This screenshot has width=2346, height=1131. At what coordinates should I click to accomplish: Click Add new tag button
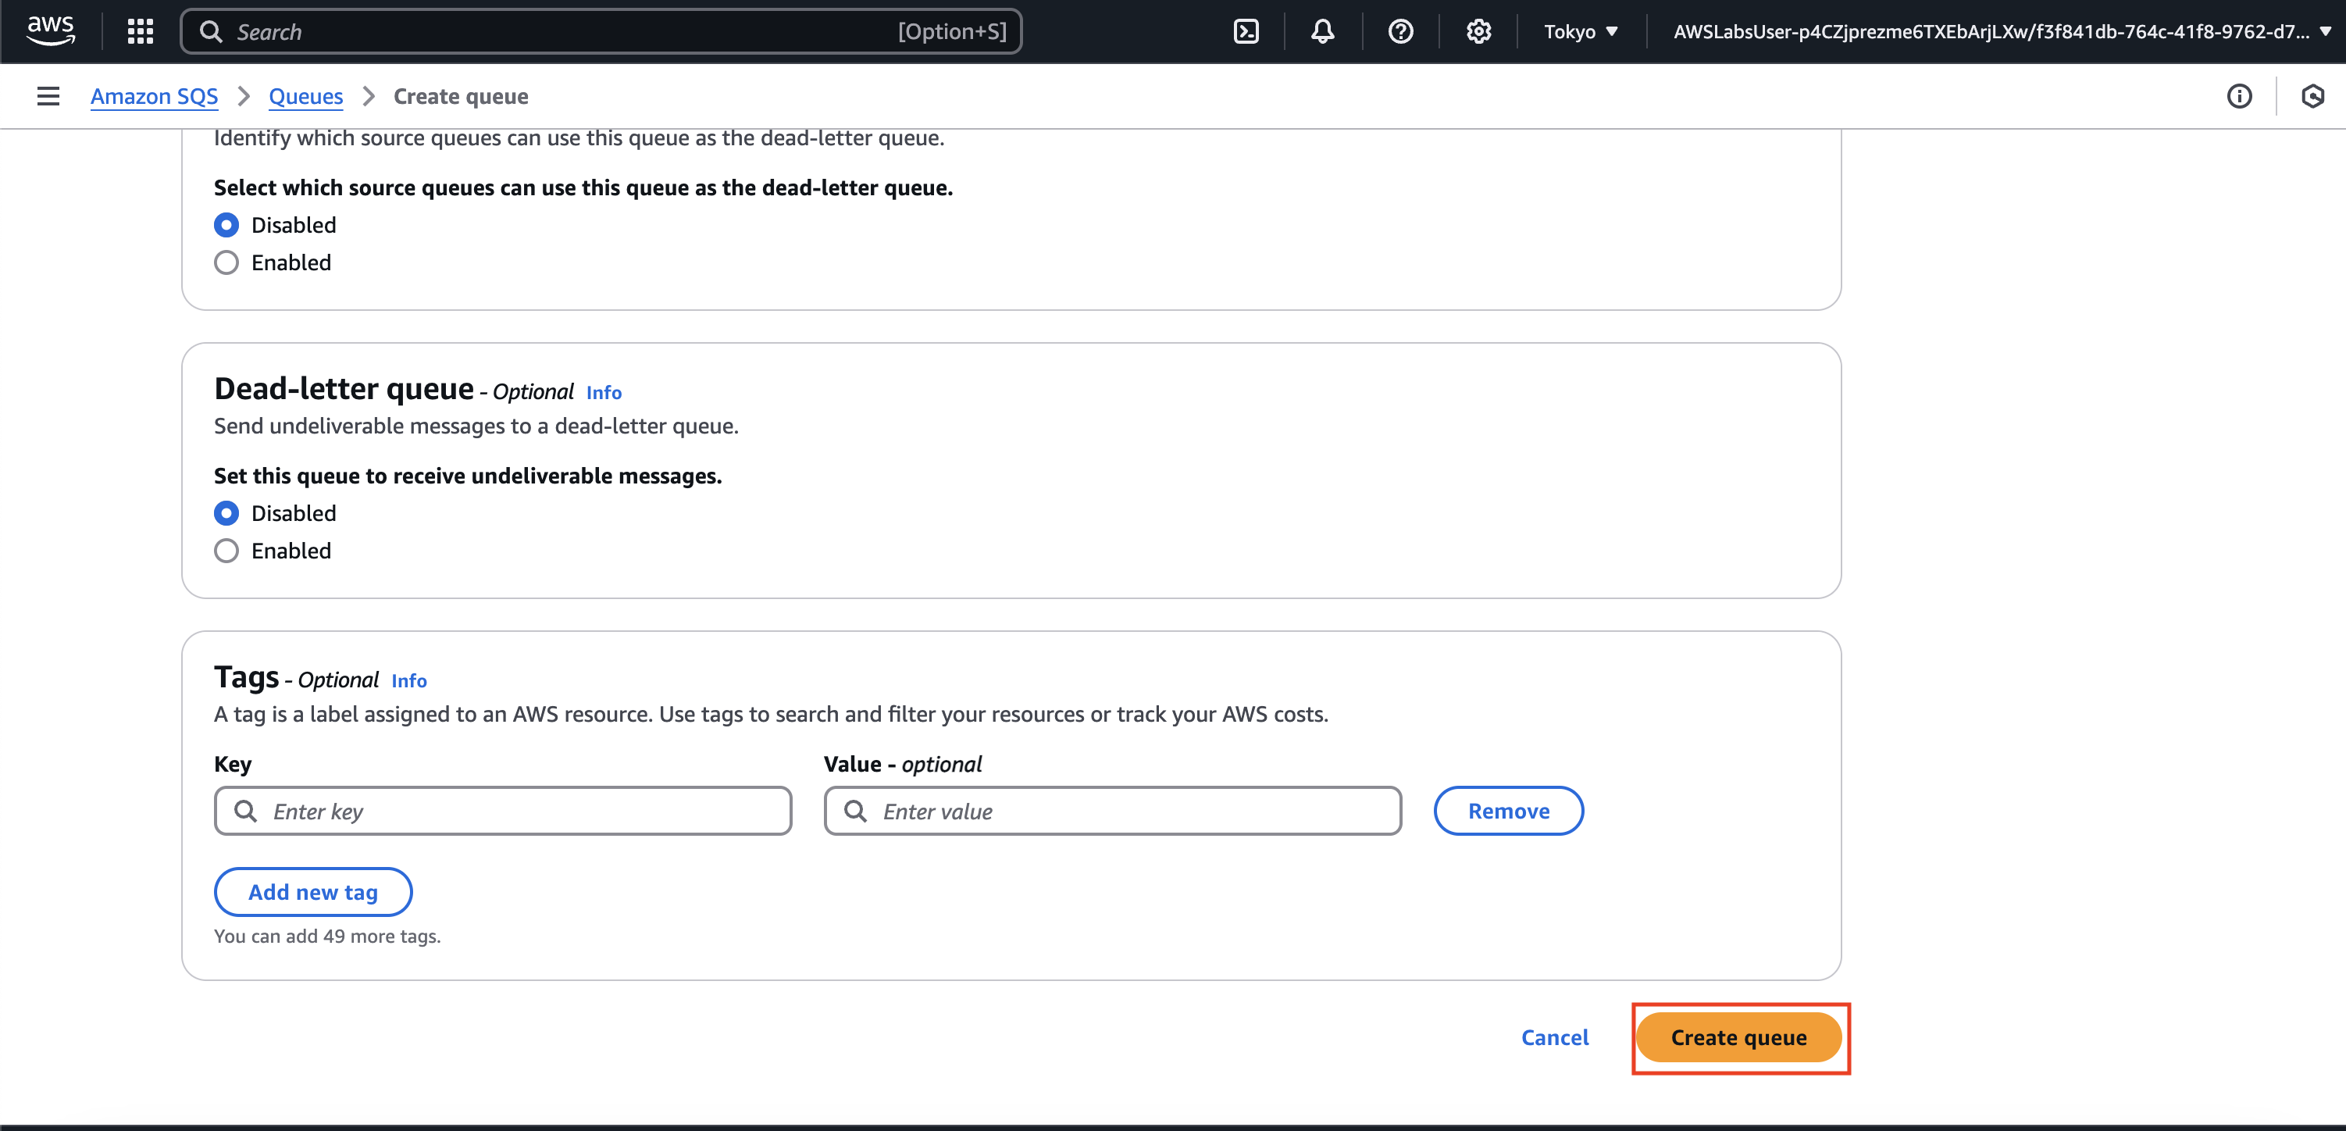(312, 891)
